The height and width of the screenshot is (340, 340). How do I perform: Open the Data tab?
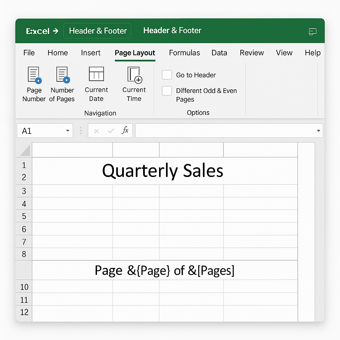pos(219,53)
